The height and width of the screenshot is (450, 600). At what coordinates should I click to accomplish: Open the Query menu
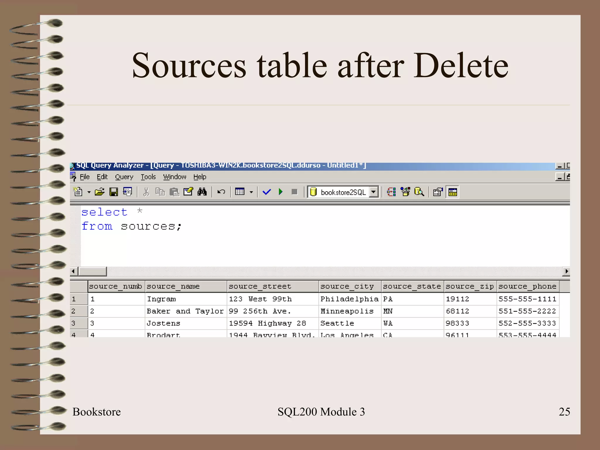(124, 177)
